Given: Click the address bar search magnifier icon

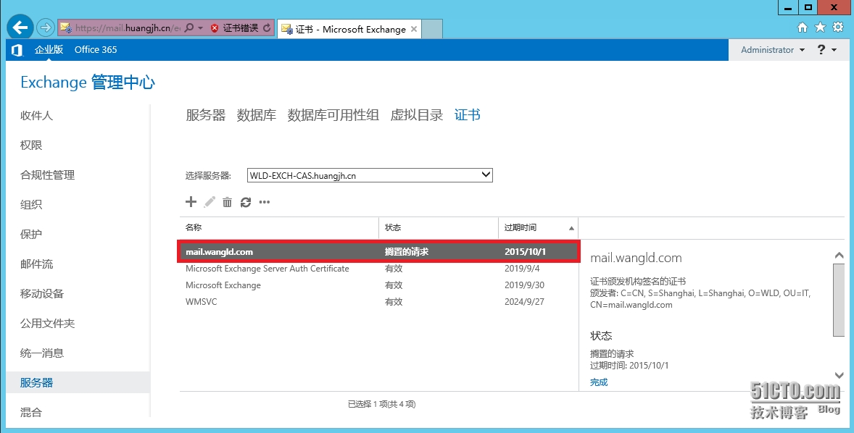Looking at the screenshot, I should point(189,28).
